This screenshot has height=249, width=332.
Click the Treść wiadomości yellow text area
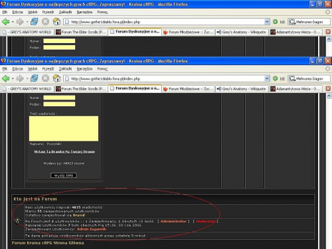(64, 128)
